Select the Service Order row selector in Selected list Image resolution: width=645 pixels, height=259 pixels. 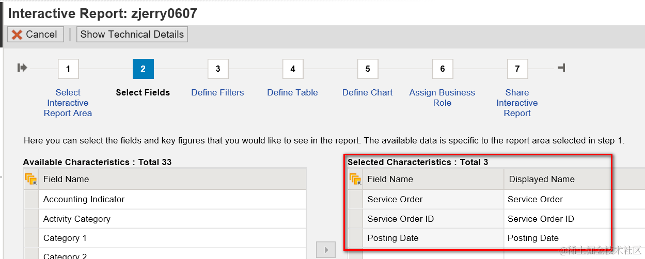coord(355,199)
